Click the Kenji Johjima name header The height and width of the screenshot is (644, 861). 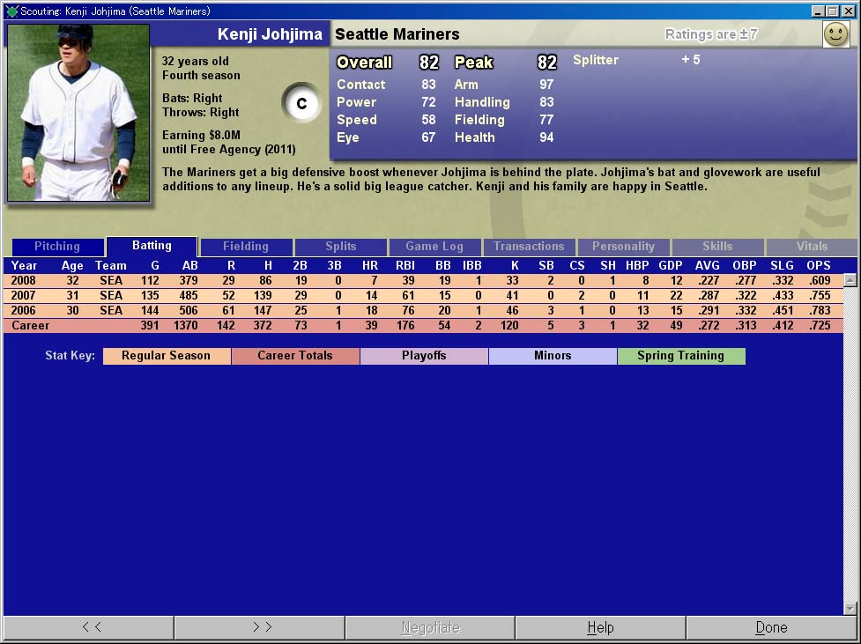270,34
